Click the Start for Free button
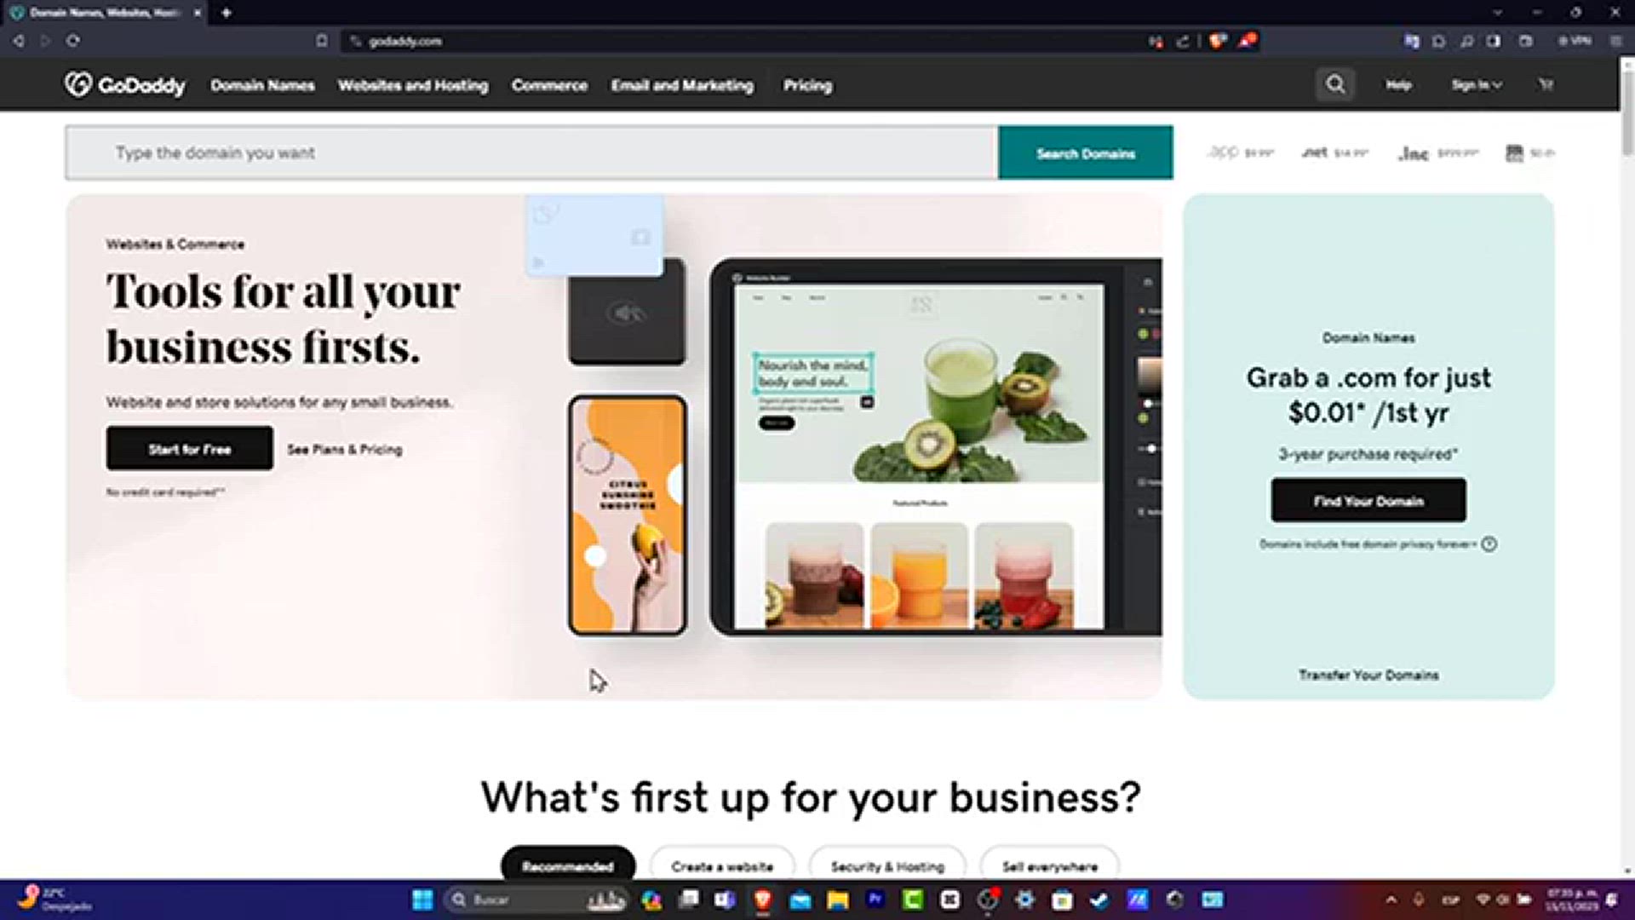 point(190,449)
